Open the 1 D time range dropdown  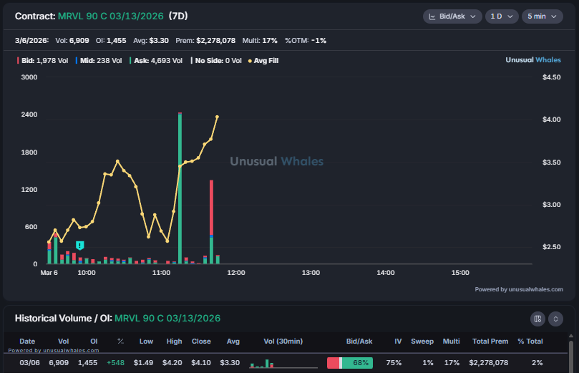click(x=501, y=16)
